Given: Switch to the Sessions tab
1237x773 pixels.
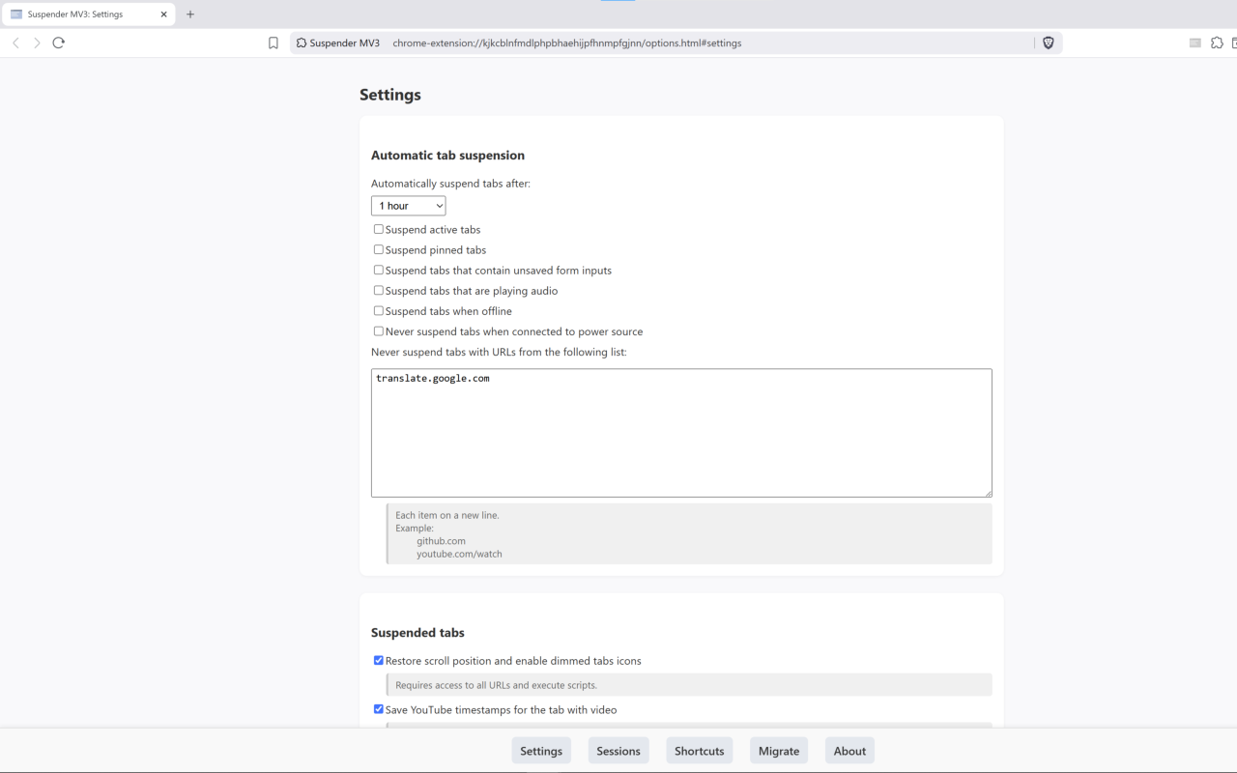Looking at the screenshot, I should pos(618,751).
